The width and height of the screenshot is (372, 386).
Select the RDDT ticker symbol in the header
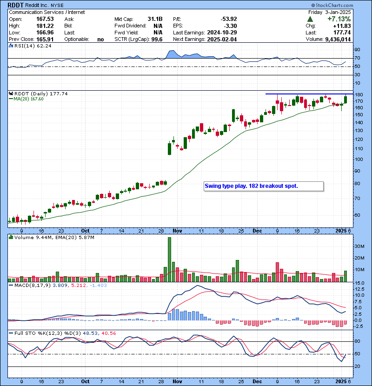(x=16, y=5)
